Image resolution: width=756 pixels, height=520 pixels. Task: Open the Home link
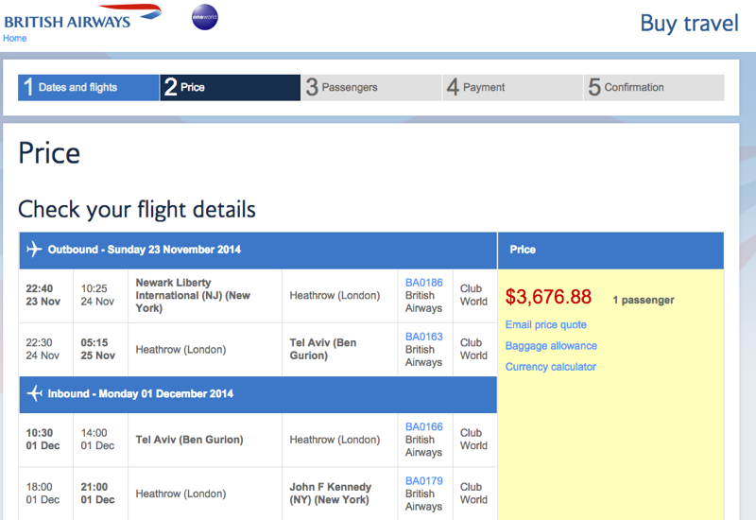click(x=14, y=38)
